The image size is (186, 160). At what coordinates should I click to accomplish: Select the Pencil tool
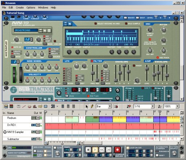(92, 106)
